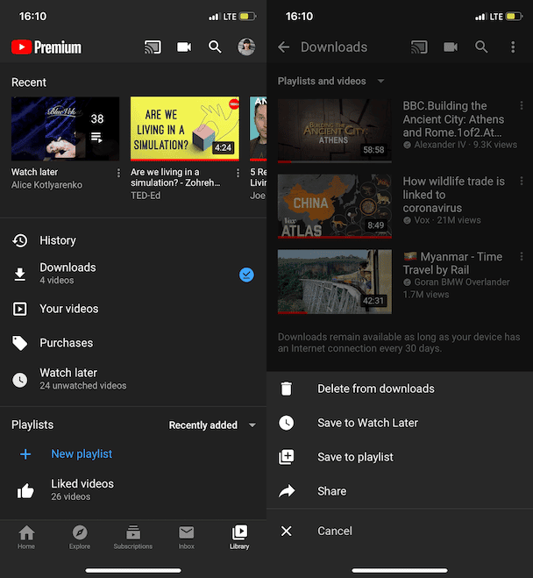Switch to the Explore tab

(x=80, y=537)
